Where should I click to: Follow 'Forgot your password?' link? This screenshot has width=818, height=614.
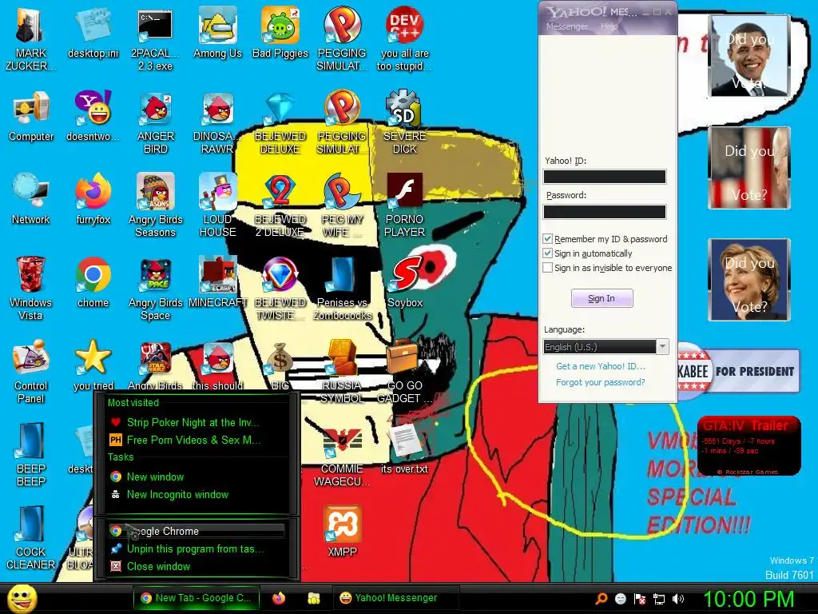[601, 382]
